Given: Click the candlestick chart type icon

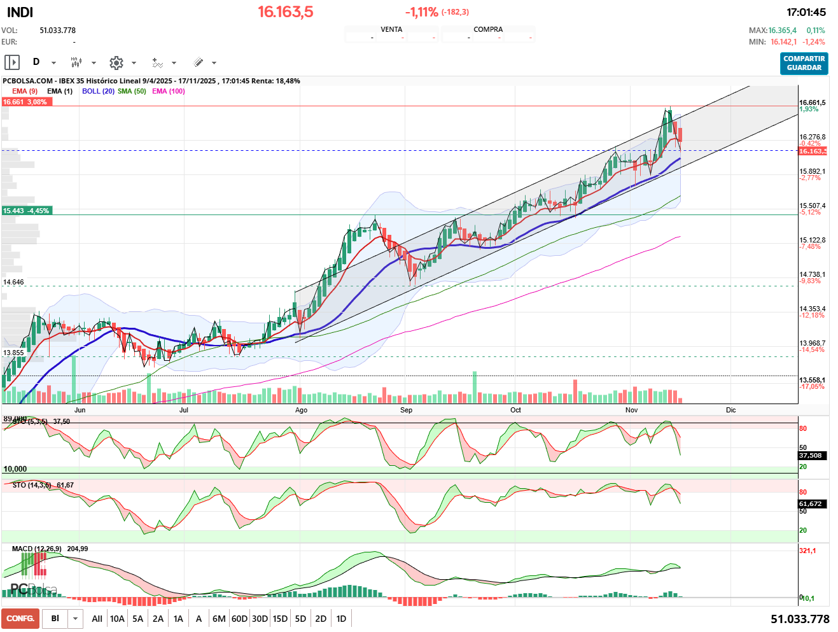Looking at the screenshot, I should pyautogui.click(x=76, y=62).
